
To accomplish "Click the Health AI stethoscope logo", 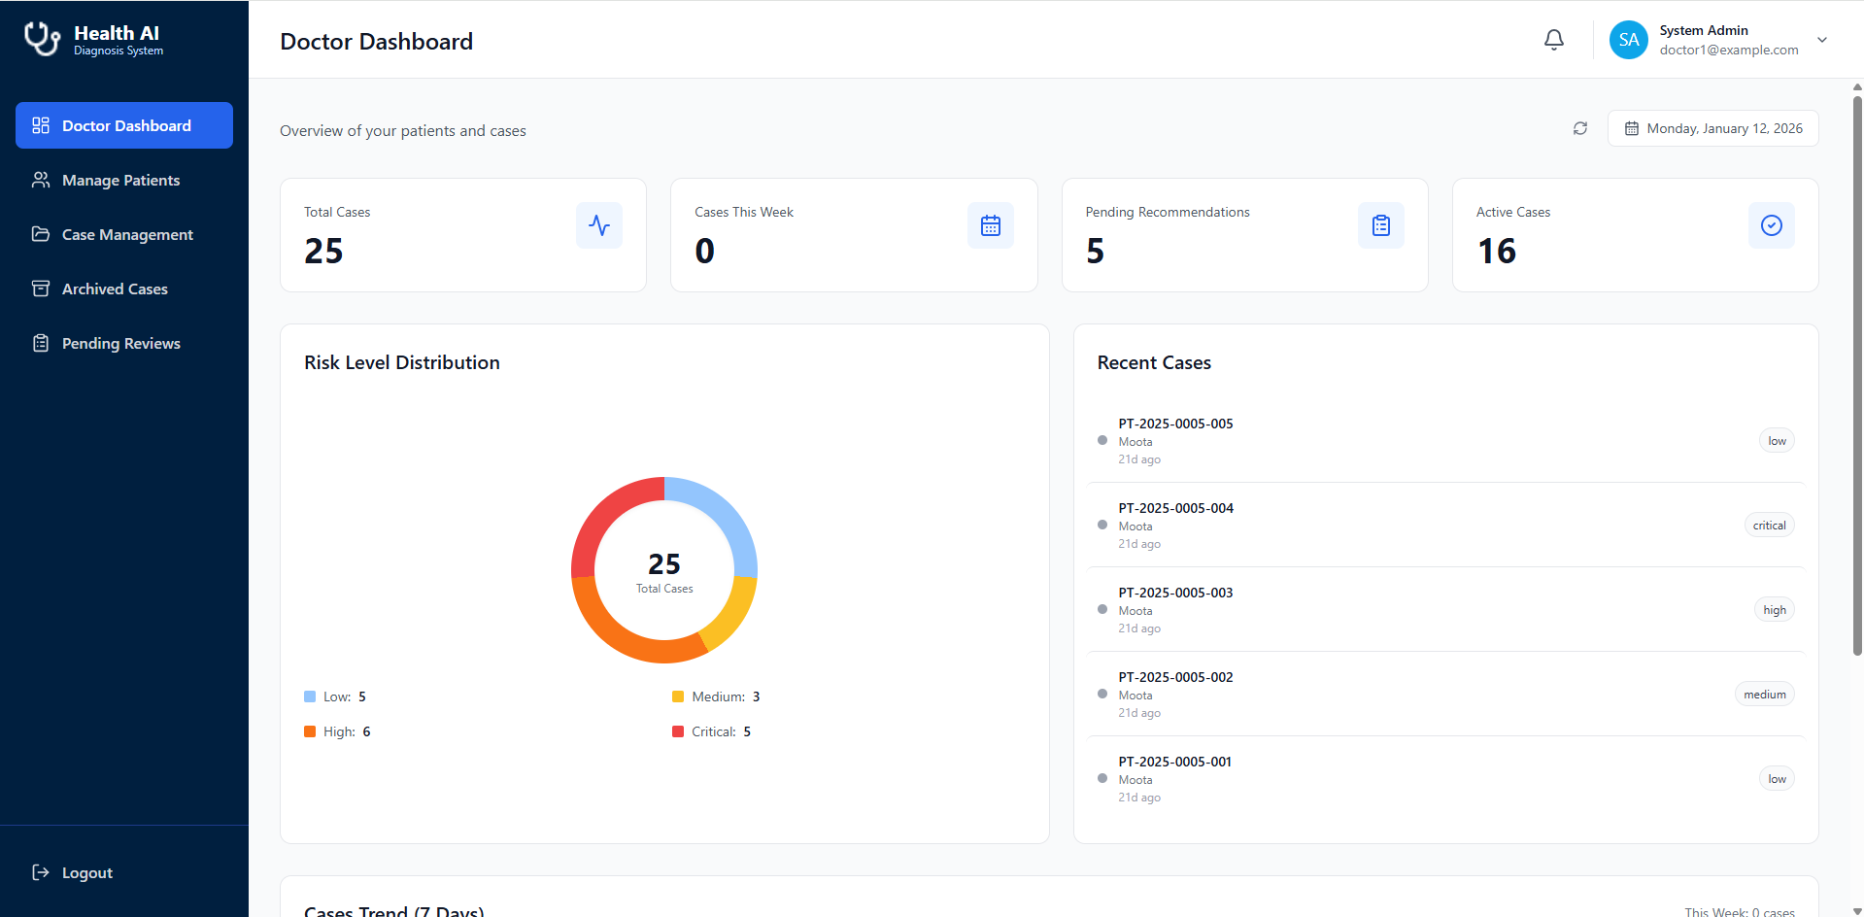I will 42,39.
